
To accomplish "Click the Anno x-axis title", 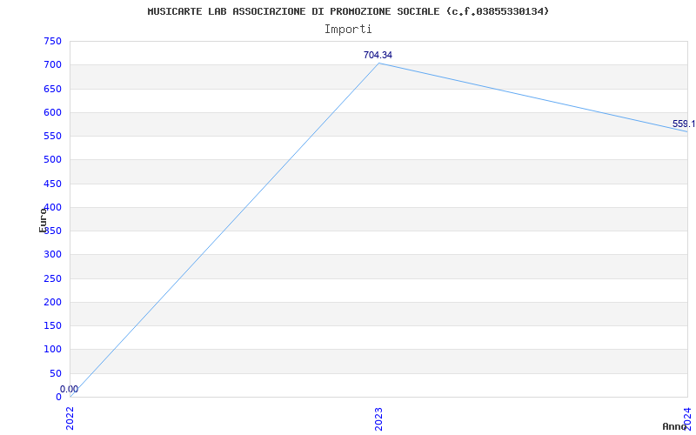I will tap(675, 426).
